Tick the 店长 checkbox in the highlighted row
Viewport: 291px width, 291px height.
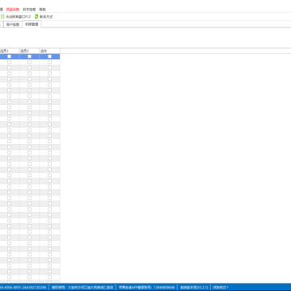tap(49, 57)
